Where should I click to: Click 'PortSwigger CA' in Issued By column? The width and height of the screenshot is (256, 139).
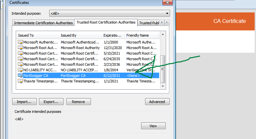click(x=73, y=76)
